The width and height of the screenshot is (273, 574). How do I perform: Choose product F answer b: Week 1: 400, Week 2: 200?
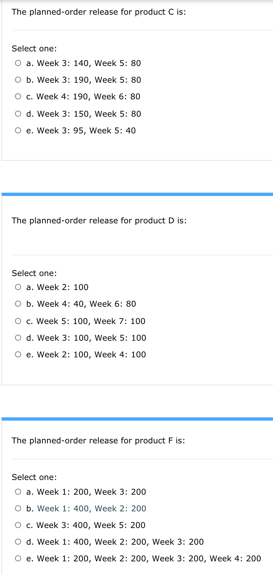(18, 509)
